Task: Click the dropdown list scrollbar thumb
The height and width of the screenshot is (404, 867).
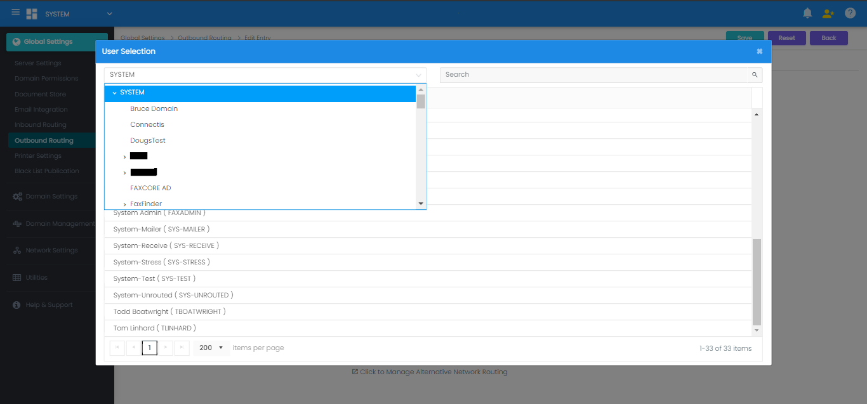Action: tap(421, 102)
